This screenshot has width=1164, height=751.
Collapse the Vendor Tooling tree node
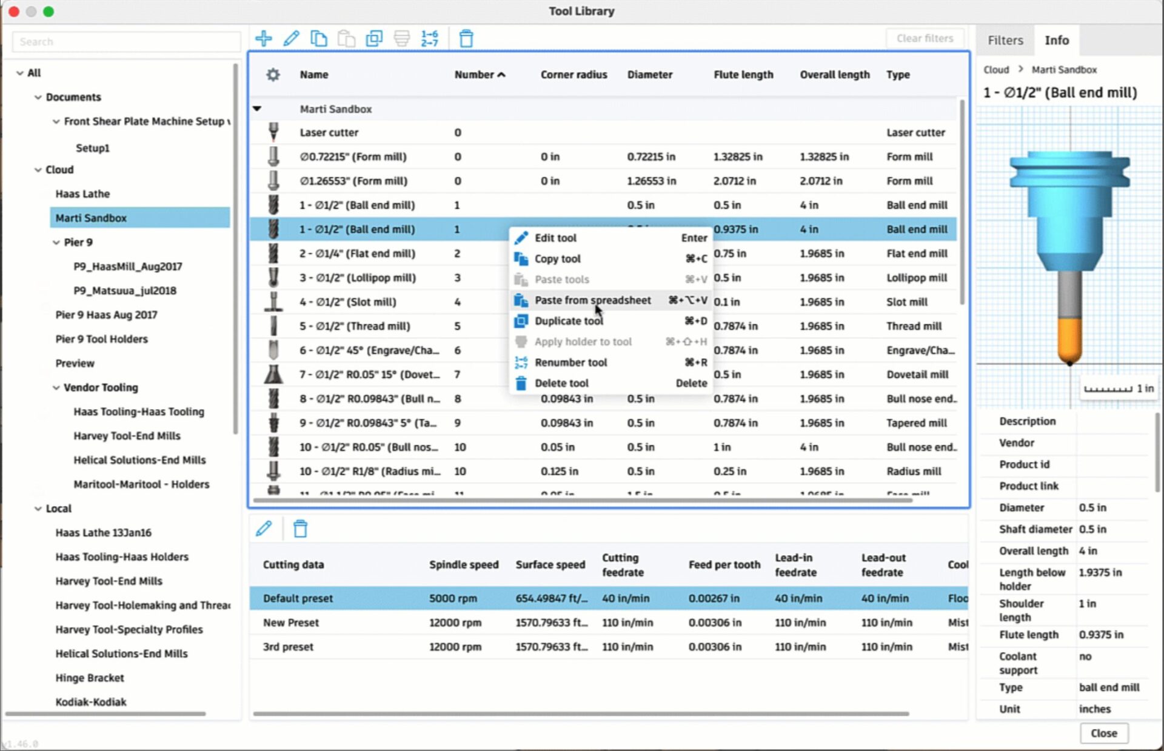pyautogui.click(x=56, y=387)
